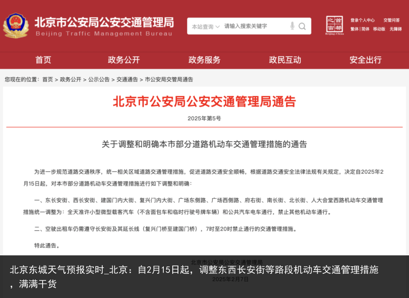
Task: Click 首页 in the breadcrumb path
Action: 47,79
